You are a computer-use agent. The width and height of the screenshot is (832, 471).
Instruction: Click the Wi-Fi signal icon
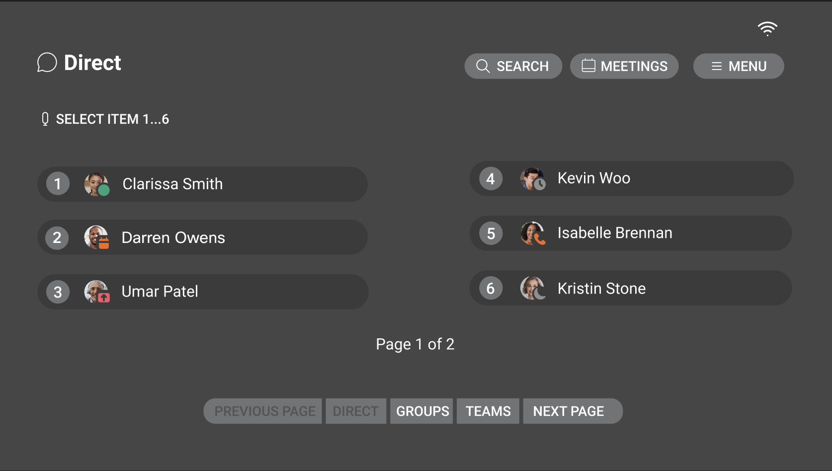(x=767, y=29)
